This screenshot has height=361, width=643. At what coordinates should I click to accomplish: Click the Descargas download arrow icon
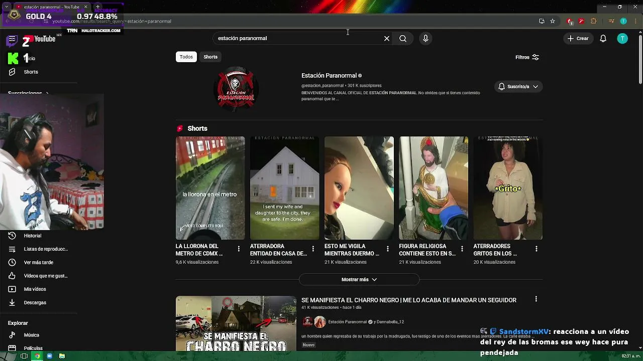click(12, 303)
